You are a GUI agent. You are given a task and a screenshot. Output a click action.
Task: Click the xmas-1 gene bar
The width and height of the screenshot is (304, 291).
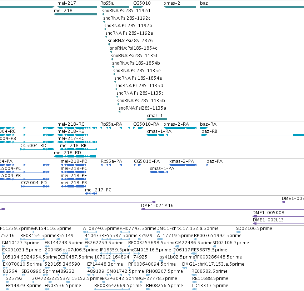coord(157,119)
